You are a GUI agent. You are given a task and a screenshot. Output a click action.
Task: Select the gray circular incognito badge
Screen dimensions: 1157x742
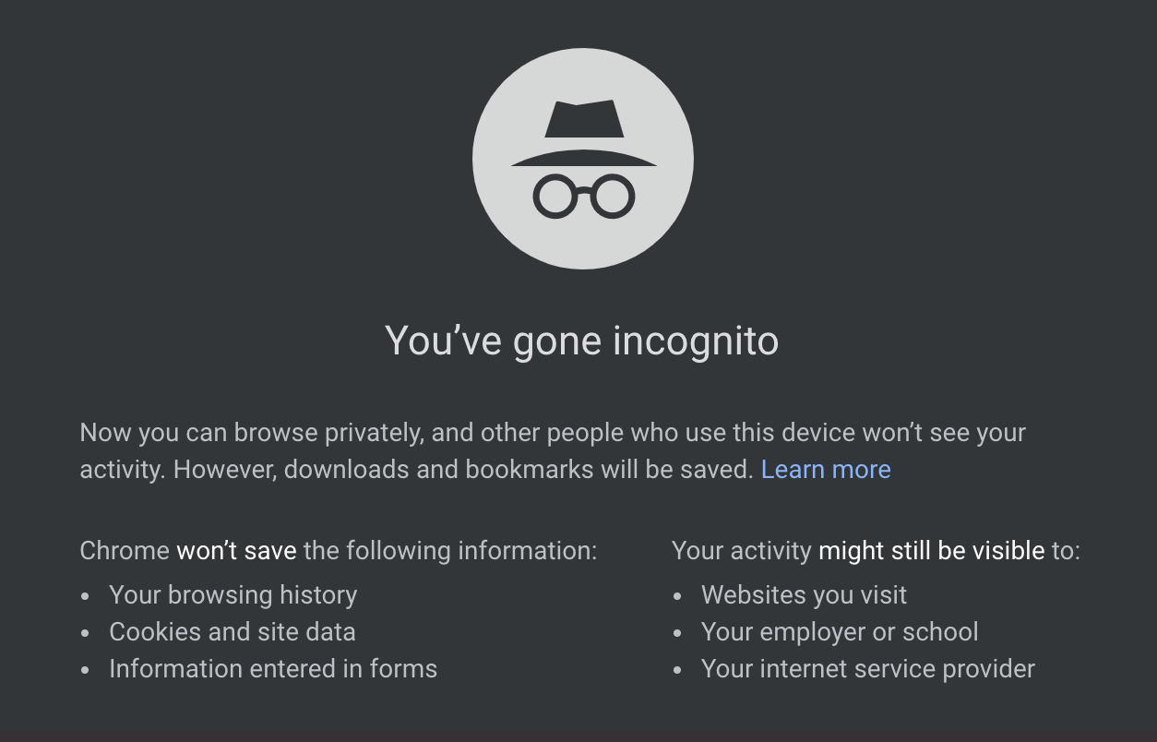[x=582, y=159]
